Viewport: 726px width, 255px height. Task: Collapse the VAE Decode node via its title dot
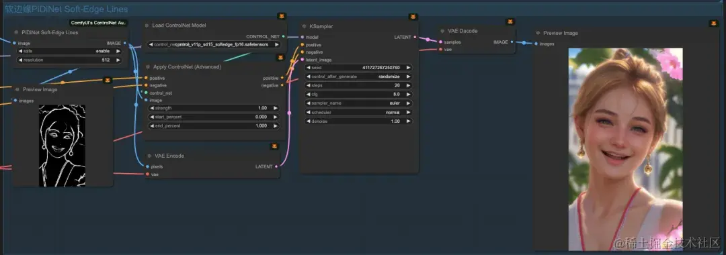click(x=442, y=31)
